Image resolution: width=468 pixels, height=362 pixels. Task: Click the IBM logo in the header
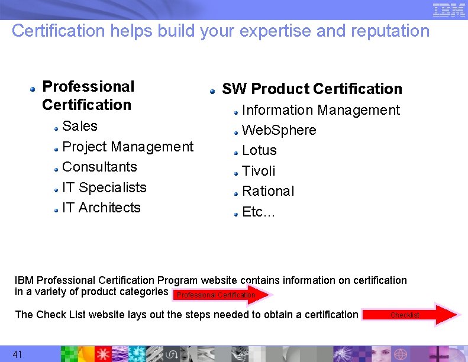point(448,9)
